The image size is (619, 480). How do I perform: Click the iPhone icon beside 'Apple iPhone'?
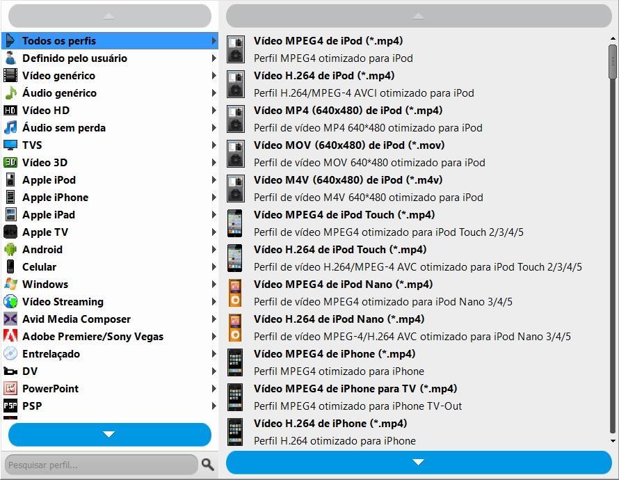pos(10,197)
